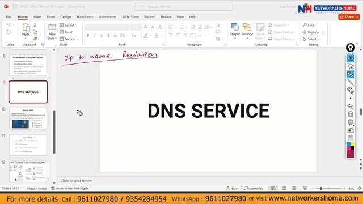Click the Share button
363x204 pixels.
click(347, 17)
